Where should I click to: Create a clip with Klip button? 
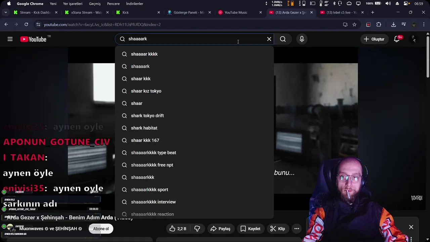click(277, 229)
